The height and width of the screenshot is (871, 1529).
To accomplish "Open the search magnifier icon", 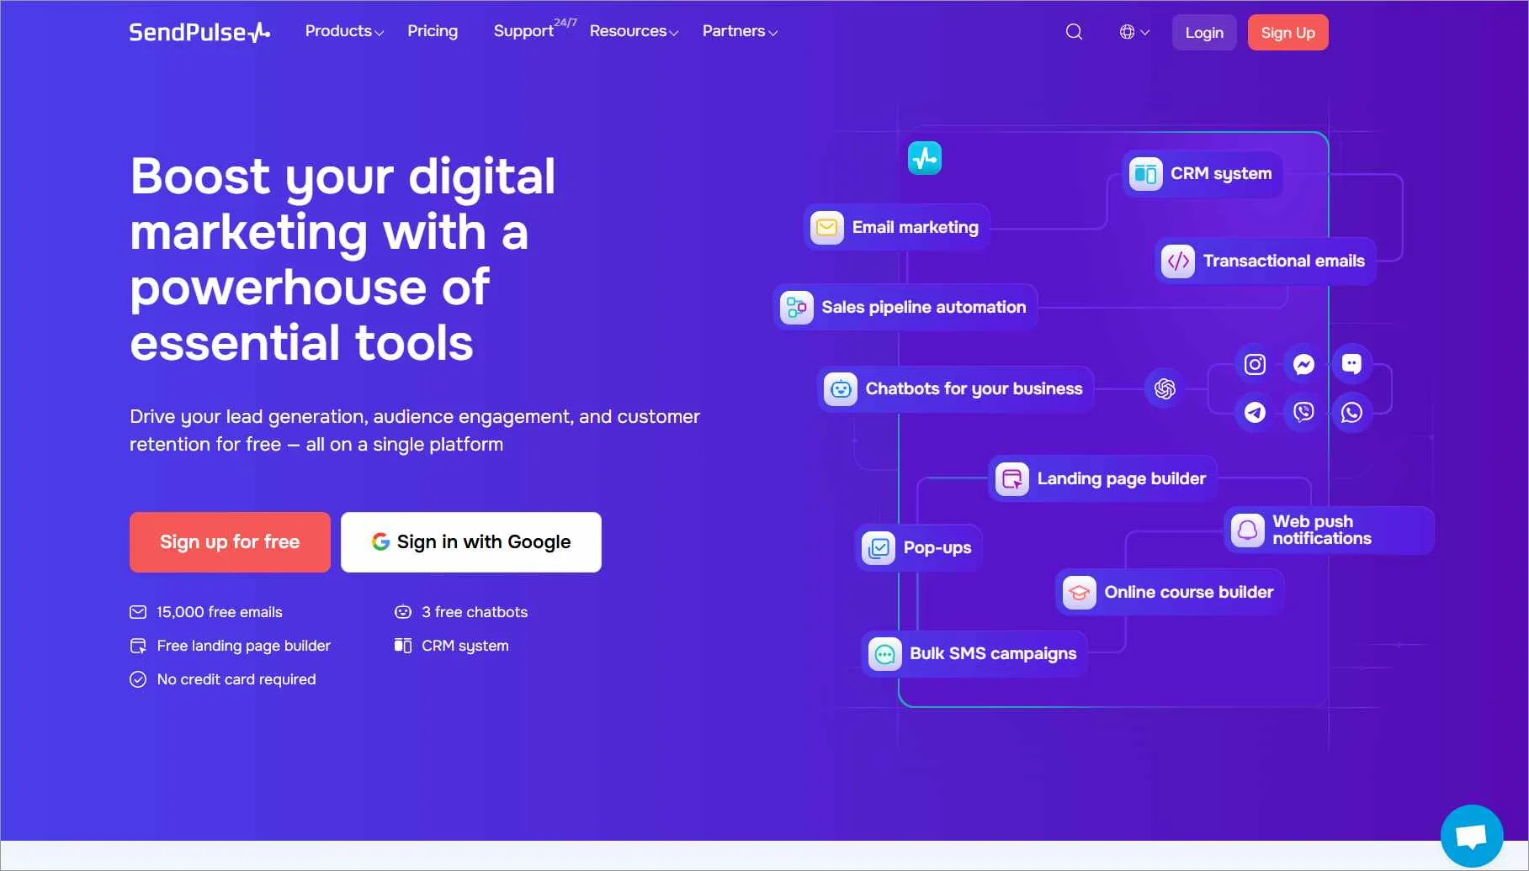I will [1074, 32].
